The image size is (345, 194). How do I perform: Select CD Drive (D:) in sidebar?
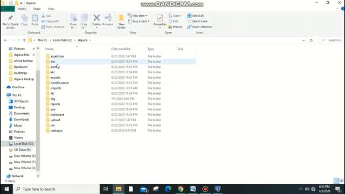22,150
